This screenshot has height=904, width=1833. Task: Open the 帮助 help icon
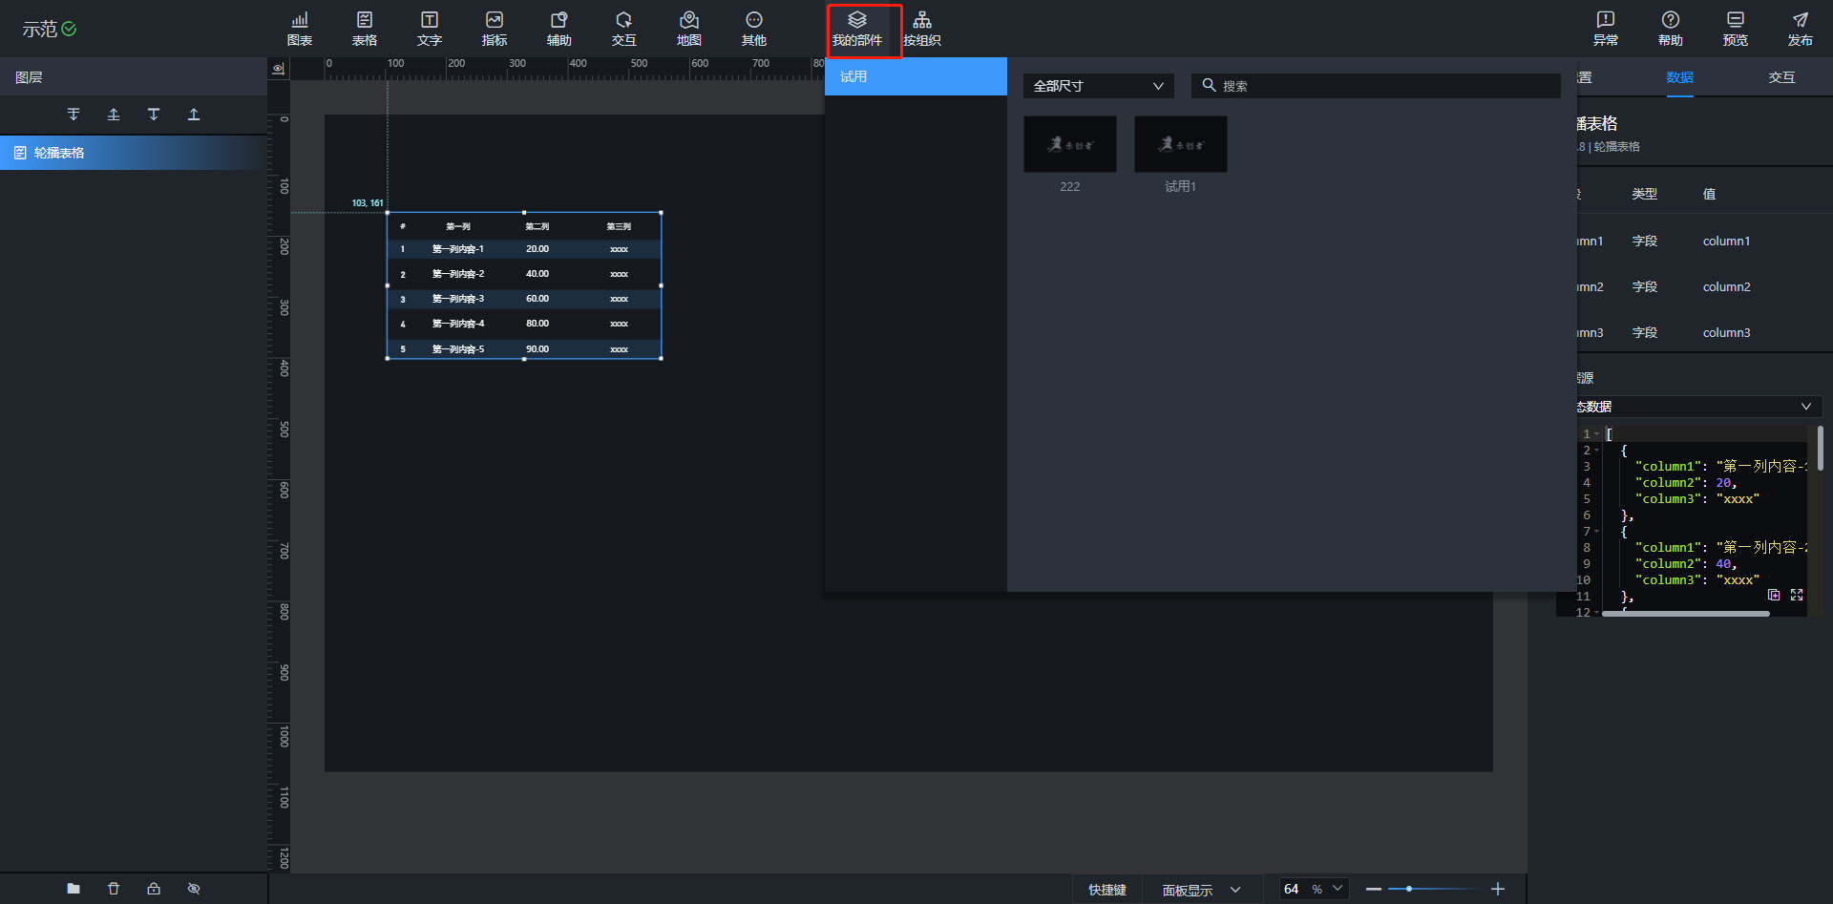1670,29
